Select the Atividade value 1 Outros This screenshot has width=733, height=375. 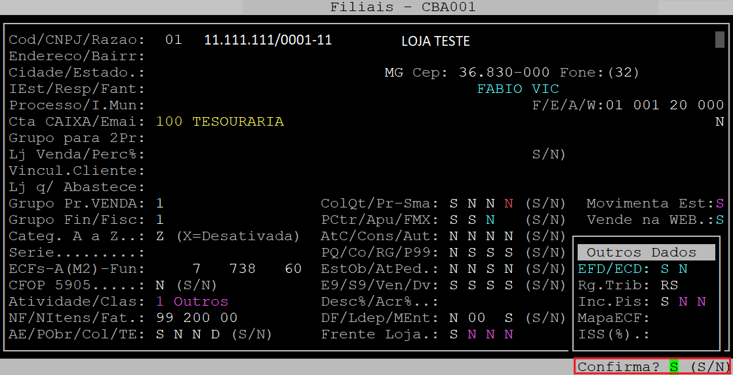pyautogui.click(x=192, y=302)
